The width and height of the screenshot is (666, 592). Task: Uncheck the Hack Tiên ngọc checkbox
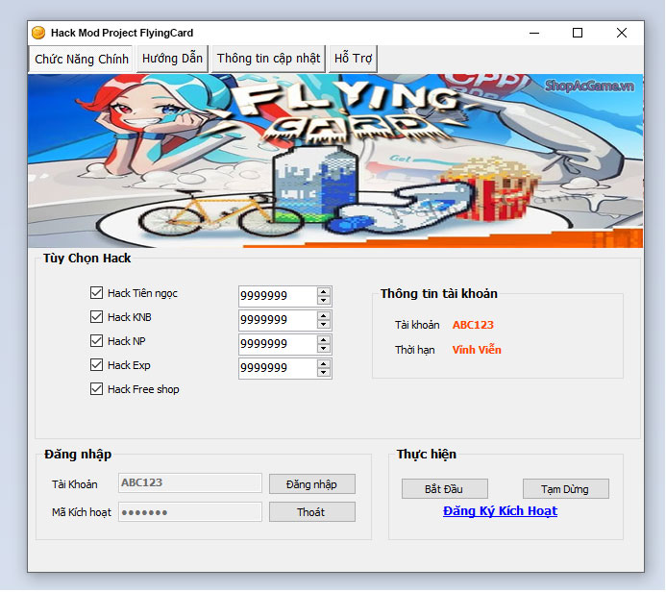pos(96,292)
